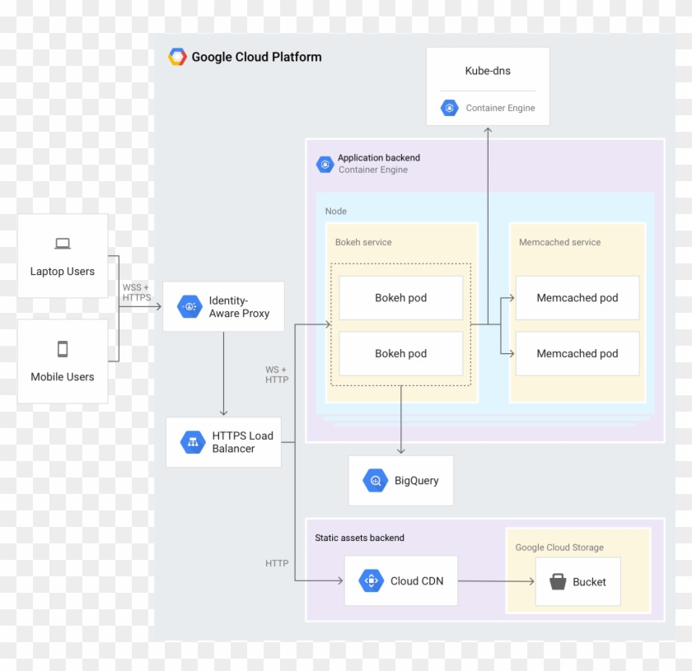The height and width of the screenshot is (671, 692).
Task: Click the HTTP label near Cloud CDN arrow
Action: click(x=277, y=563)
